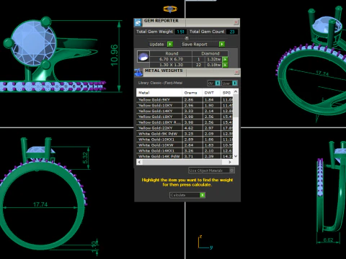Select the White Gold:9K PdW row

pos(185,134)
